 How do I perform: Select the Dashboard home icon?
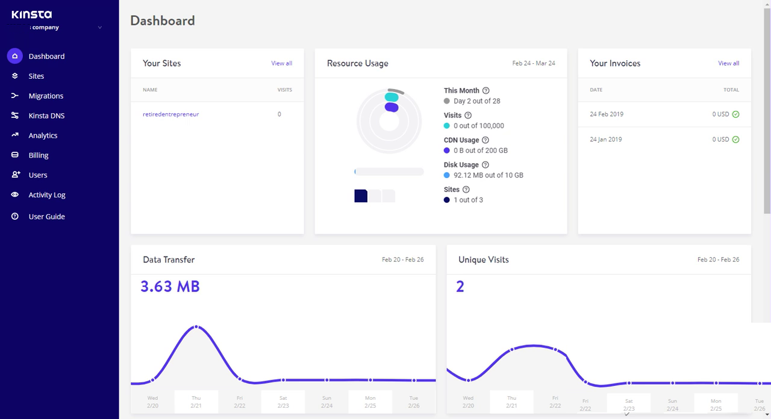point(14,56)
